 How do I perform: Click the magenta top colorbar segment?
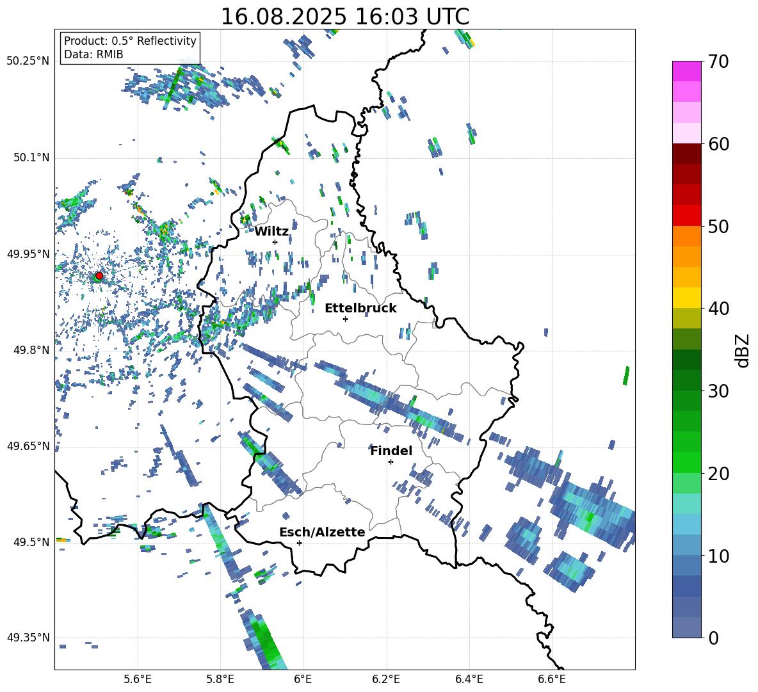[x=686, y=71]
